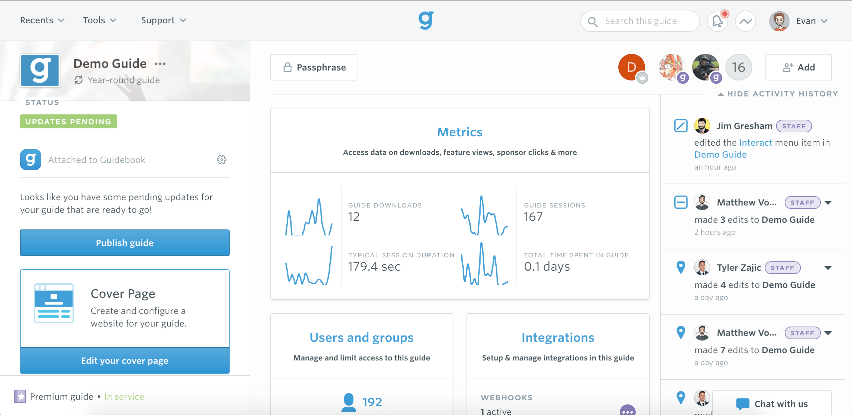
Task: Click the orange D owner avatar
Action: coord(631,67)
